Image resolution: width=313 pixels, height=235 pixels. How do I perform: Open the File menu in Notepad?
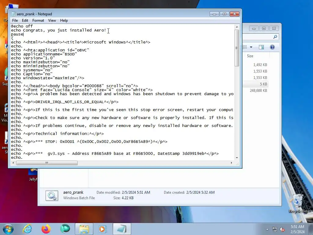[x=15, y=21]
